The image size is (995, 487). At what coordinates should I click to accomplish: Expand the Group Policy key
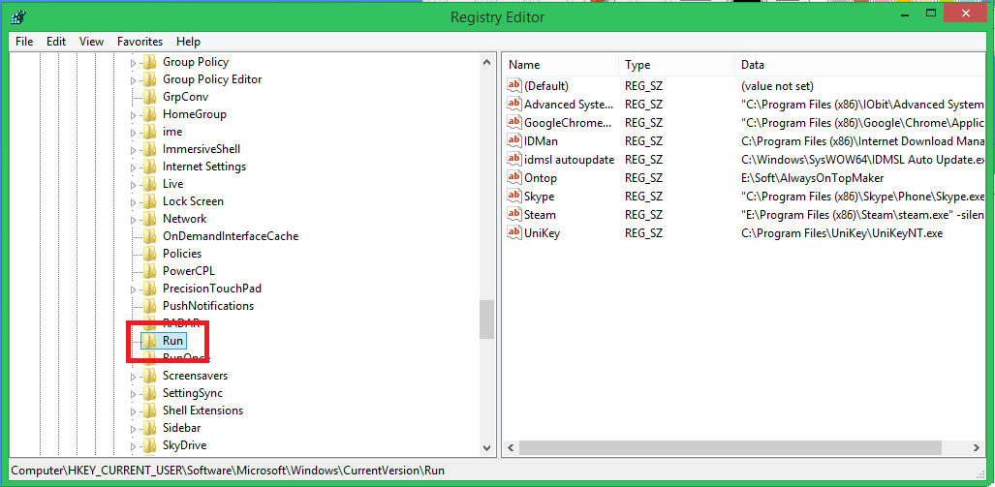[133, 63]
